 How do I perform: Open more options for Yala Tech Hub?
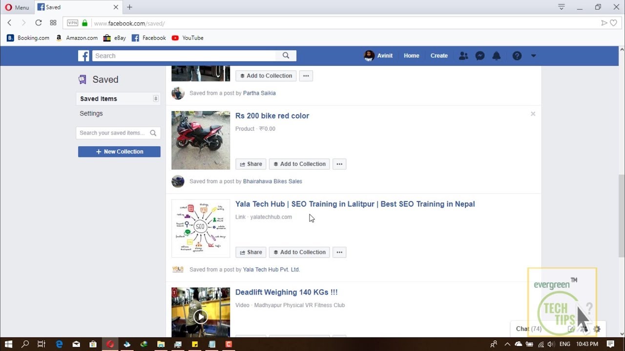click(339, 252)
